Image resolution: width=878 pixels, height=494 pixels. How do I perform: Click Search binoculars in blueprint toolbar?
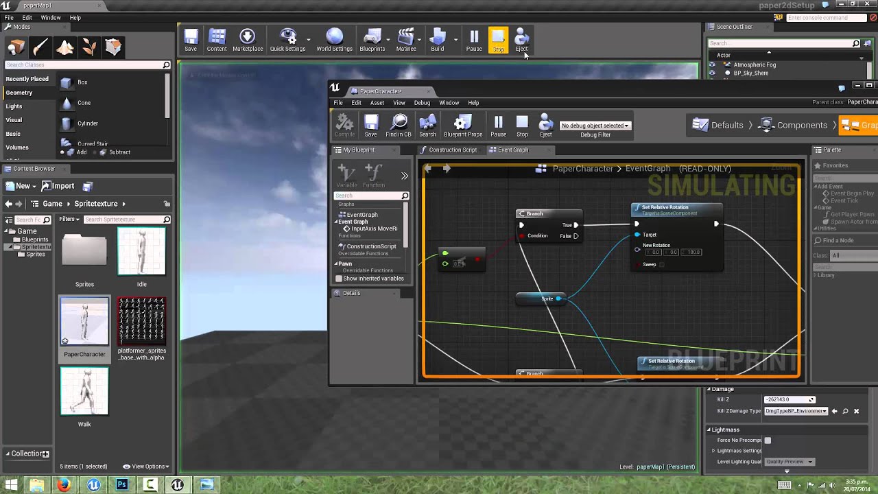[427, 126]
